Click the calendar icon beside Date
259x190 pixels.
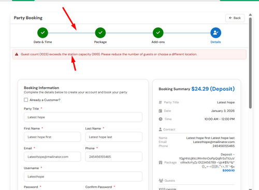point(161,111)
